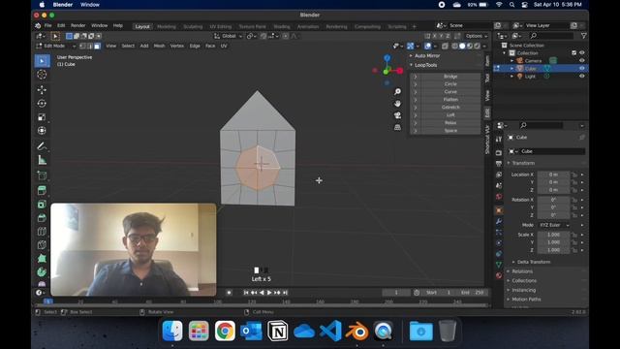The image size is (620, 349).
Task: Open the Global orientation dropdown
Action: pos(229,36)
